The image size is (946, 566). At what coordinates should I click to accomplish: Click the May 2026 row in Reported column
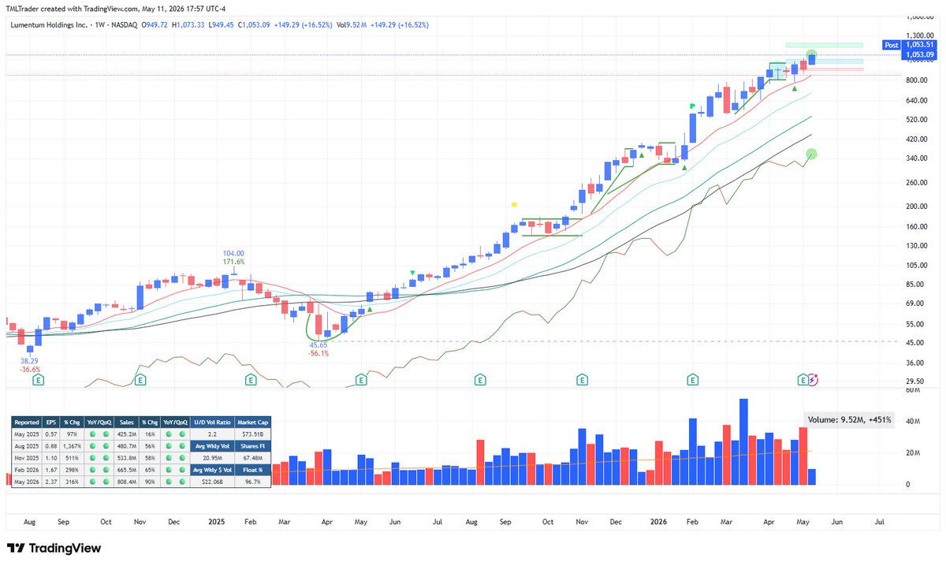click(x=27, y=480)
